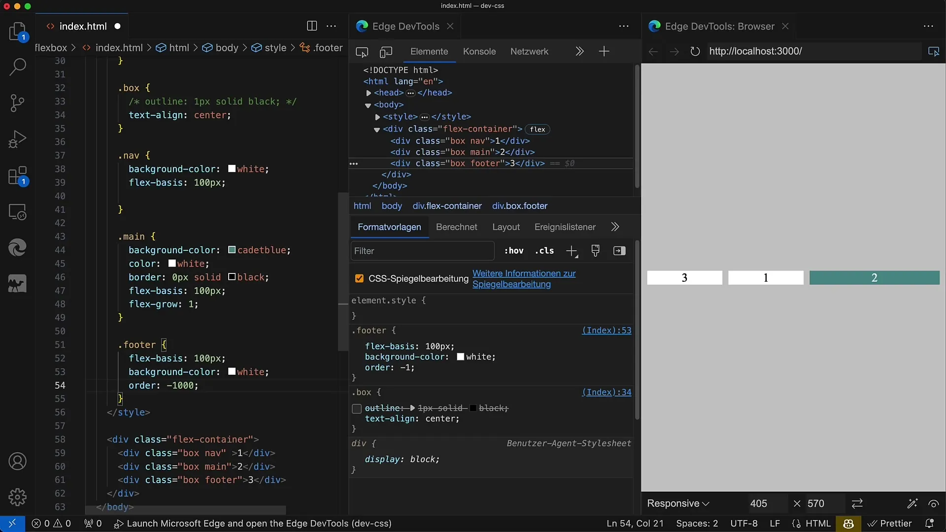Click the Index:53 source link for .footer rule
Image resolution: width=946 pixels, height=532 pixels.
pyautogui.click(x=606, y=330)
